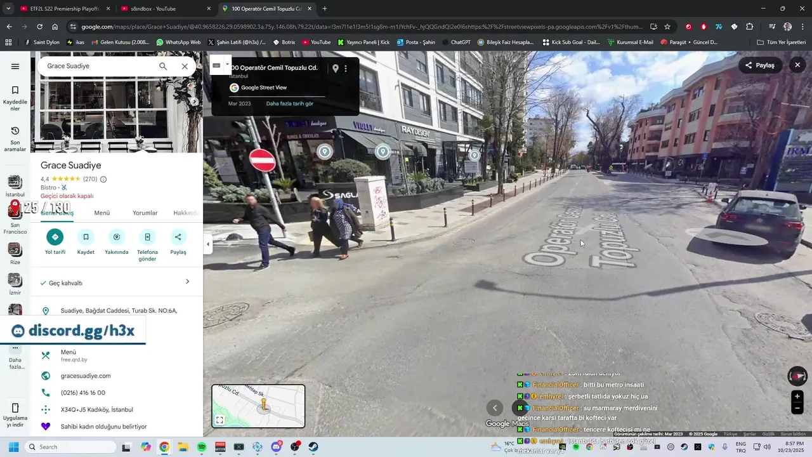This screenshot has height=457, width=812.
Task: Expand the Geç kahvaltı details chevron
Action: pos(187,282)
